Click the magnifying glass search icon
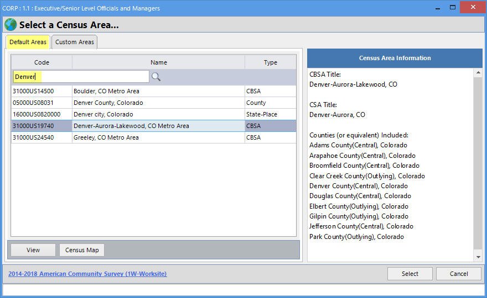This screenshot has height=298, width=487. click(x=156, y=77)
